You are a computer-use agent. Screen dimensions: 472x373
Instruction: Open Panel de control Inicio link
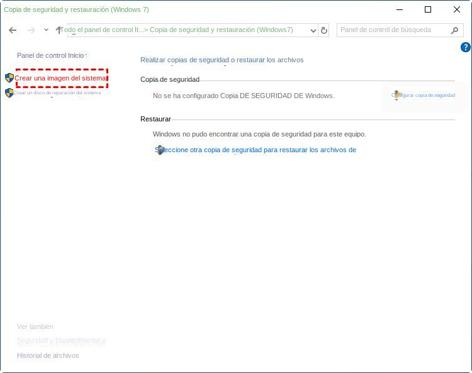pos(50,55)
